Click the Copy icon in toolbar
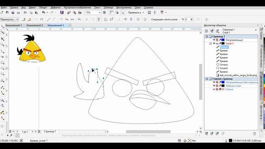The height and width of the screenshot is (149, 265). [x=31, y=12]
